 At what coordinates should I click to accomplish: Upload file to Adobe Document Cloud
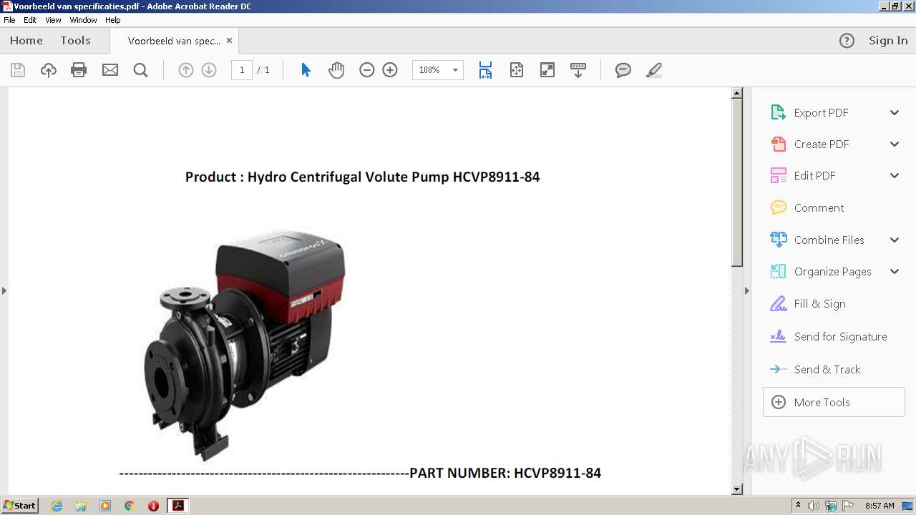coord(49,70)
